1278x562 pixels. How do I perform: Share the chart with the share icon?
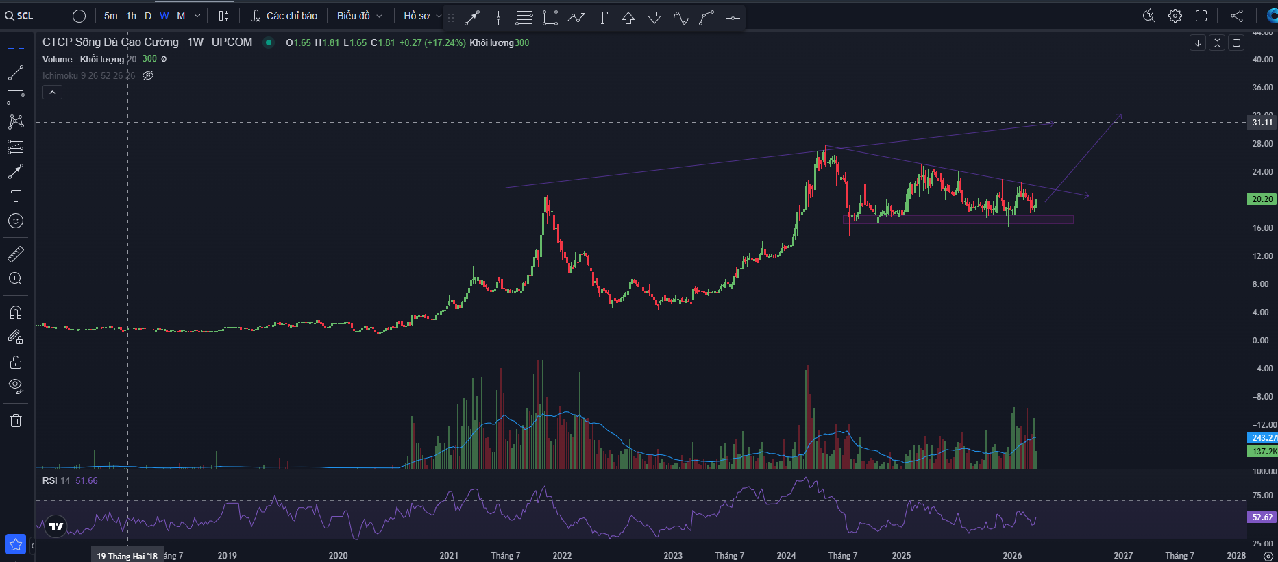[x=1237, y=16]
